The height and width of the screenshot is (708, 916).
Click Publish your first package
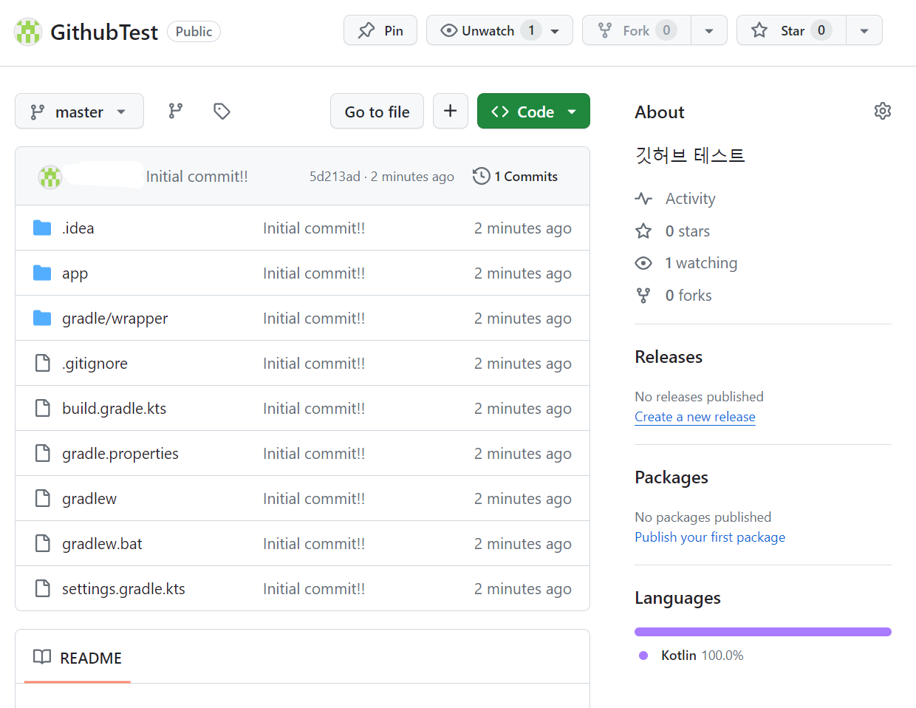[x=710, y=537]
